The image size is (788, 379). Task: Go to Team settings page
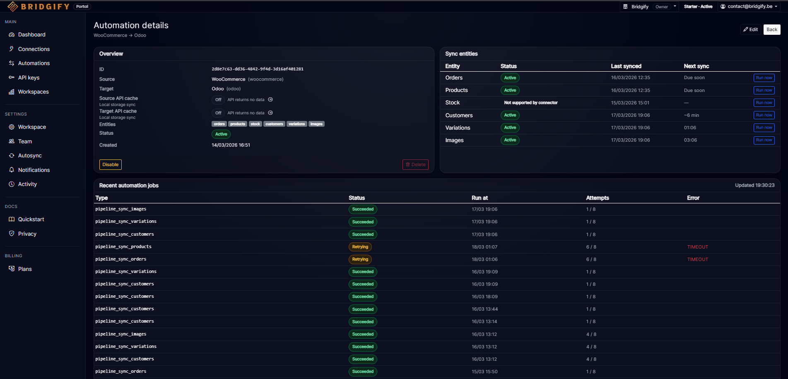pos(25,142)
